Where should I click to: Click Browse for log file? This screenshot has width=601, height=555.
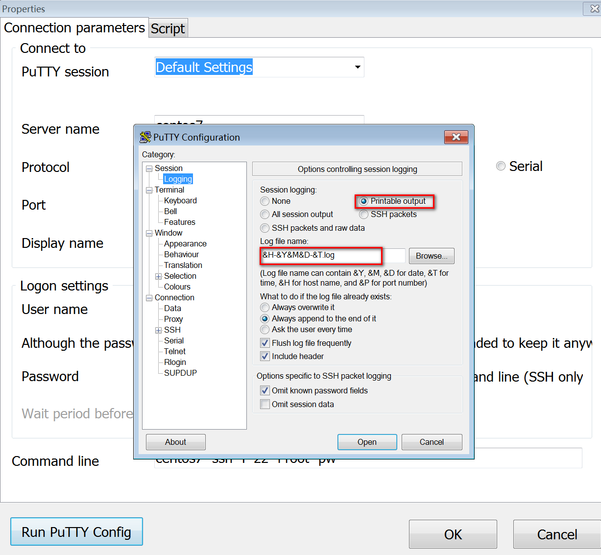coord(432,256)
